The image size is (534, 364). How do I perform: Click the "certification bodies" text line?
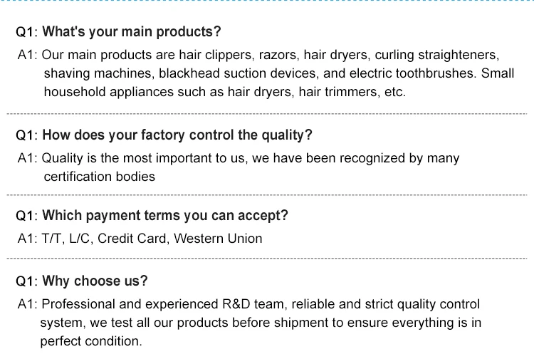click(99, 176)
